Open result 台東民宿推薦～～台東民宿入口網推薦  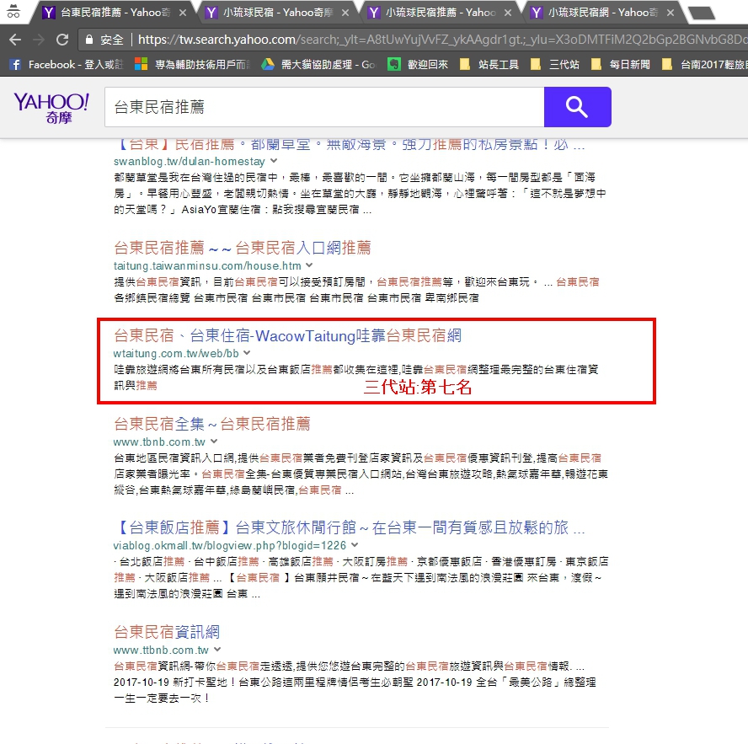click(243, 248)
